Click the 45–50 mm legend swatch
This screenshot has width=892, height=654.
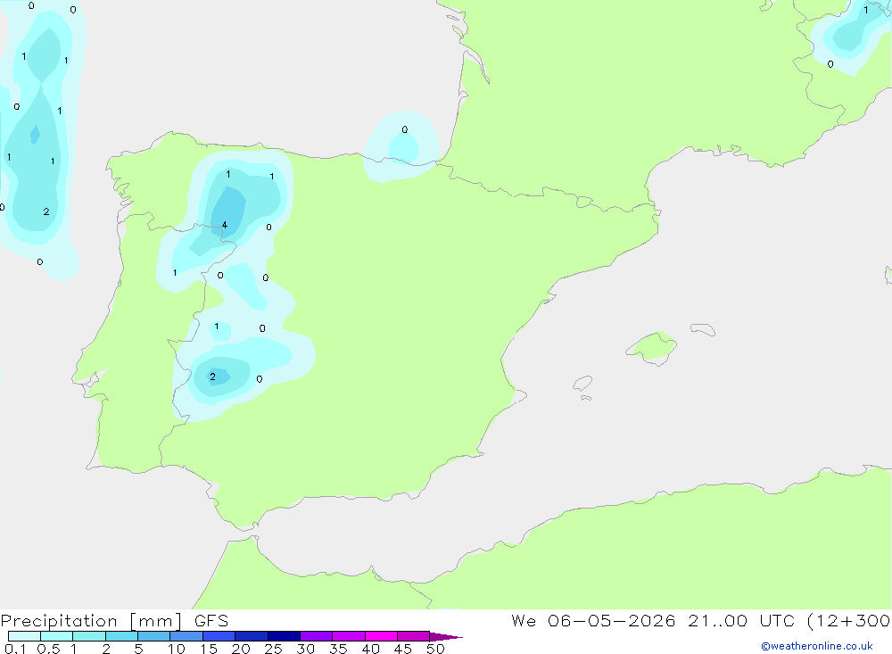click(x=414, y=636)
